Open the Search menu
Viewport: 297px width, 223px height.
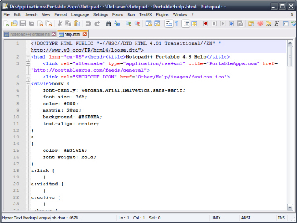tap(31, 15)
